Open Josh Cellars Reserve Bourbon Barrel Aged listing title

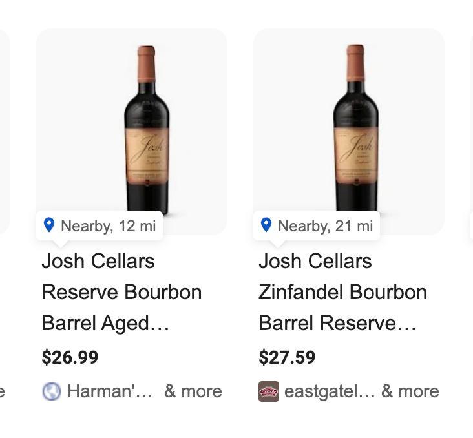tap(121, 292)
